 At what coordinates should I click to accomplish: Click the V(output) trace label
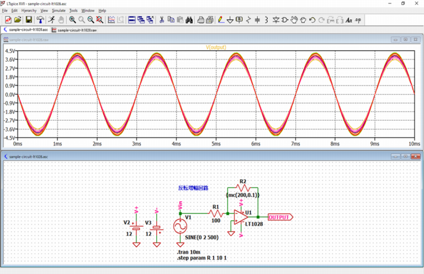(216, 47)
